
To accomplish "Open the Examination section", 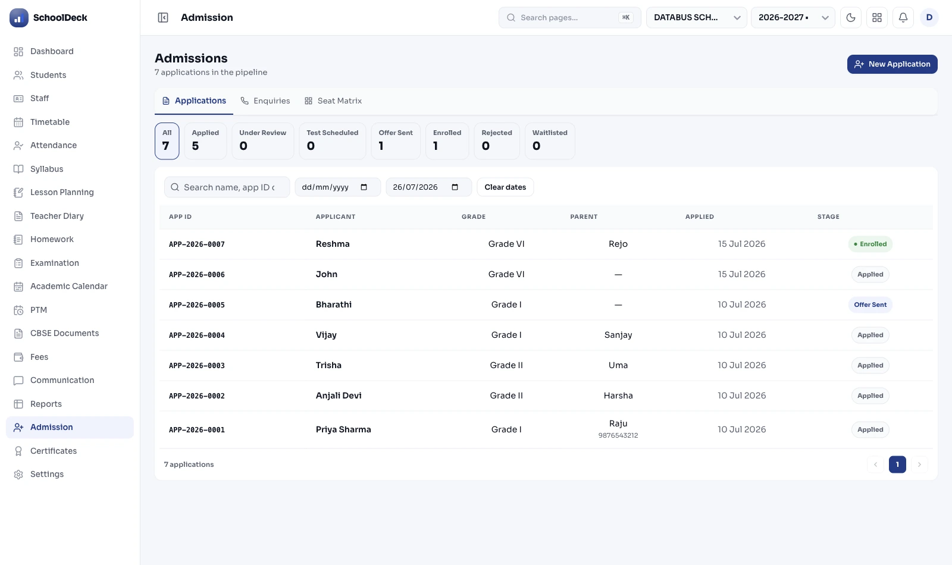I will tap(70, 263).
